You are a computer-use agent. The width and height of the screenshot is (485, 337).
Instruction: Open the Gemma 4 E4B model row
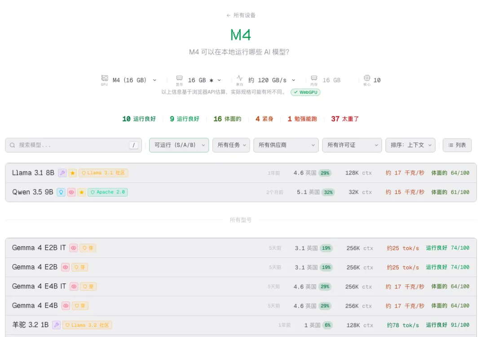tap(241, 306)
